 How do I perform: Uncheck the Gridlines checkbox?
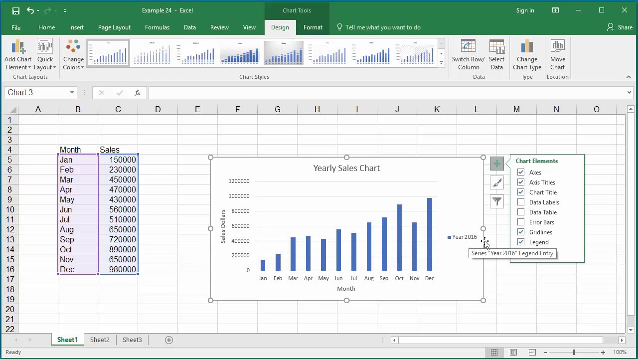[x=521, y=232]
